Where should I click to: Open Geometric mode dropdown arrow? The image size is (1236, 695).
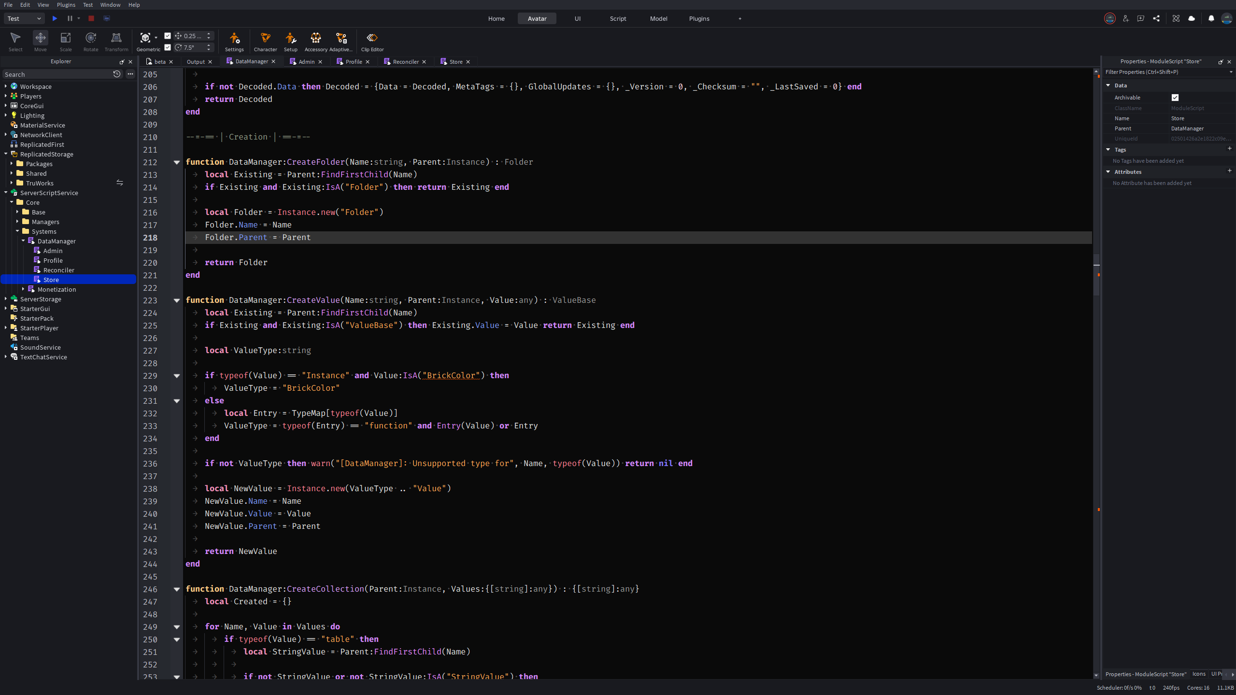pos(156,38)
